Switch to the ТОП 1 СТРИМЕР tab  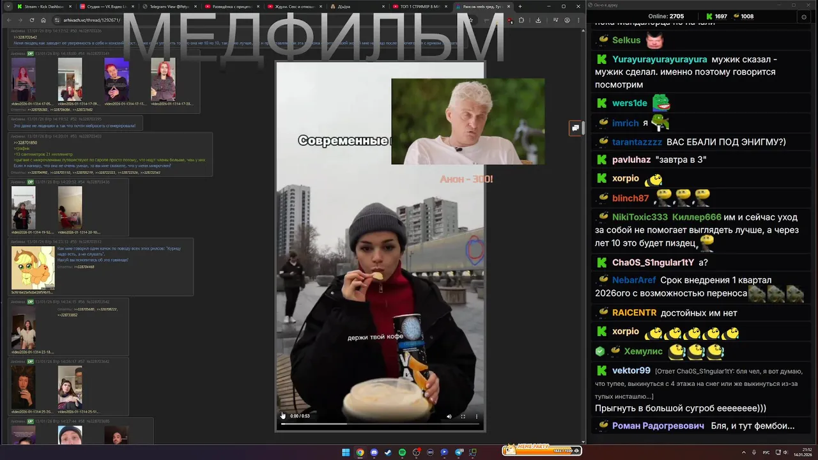[x=418, y=6]
